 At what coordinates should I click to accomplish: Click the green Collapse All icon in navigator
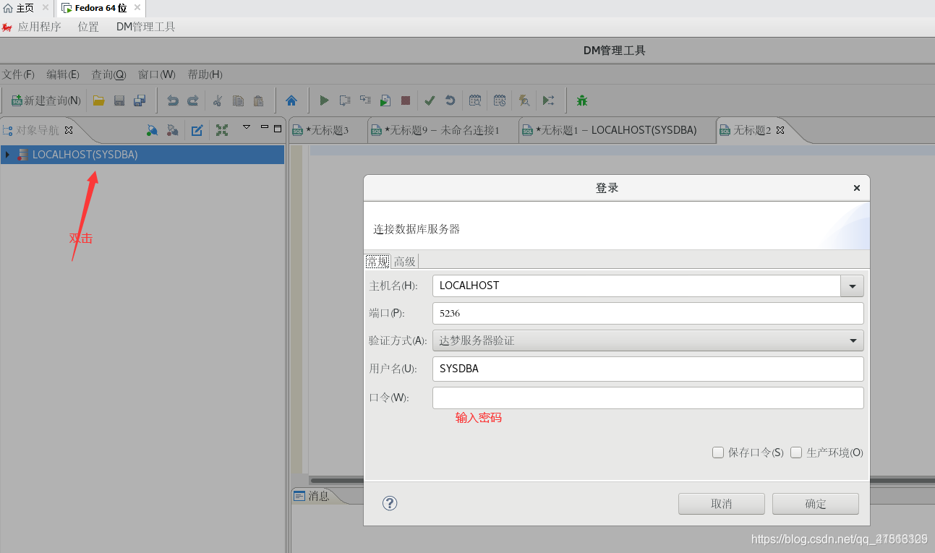pos(222,130)
